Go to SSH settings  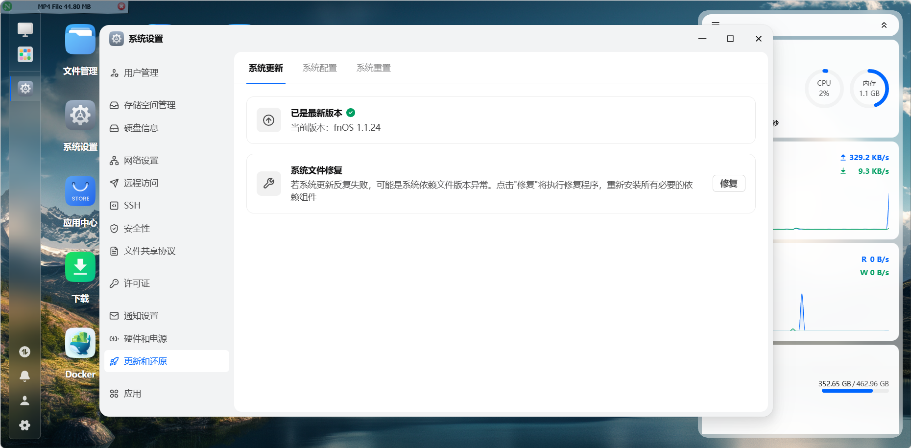coord(132,206)
